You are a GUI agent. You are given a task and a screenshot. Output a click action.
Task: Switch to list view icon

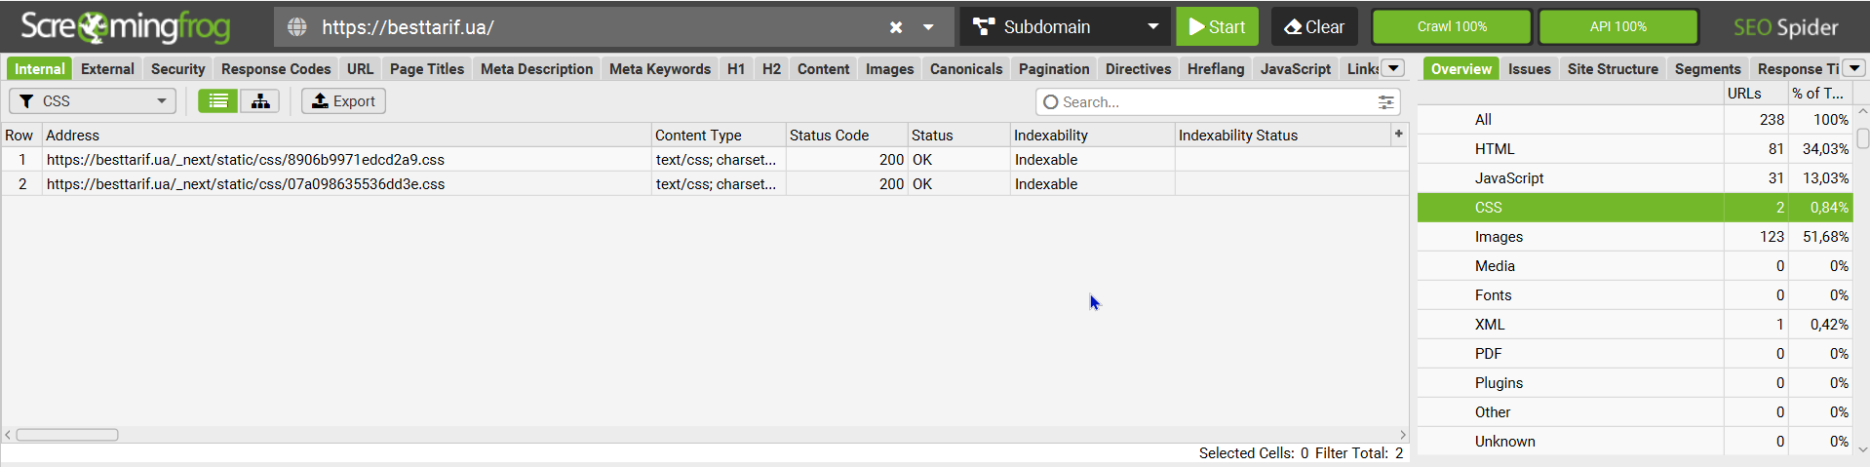[218, 101]
